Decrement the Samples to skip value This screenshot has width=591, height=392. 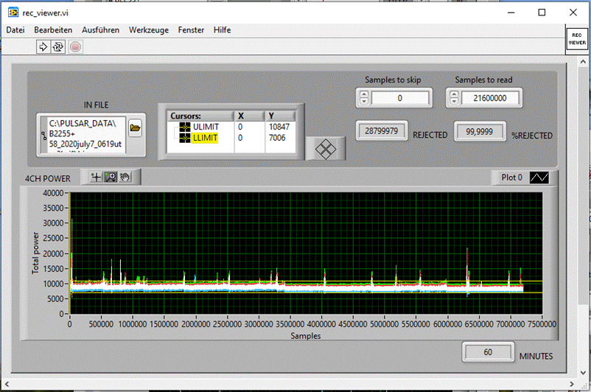click(364, 101)
